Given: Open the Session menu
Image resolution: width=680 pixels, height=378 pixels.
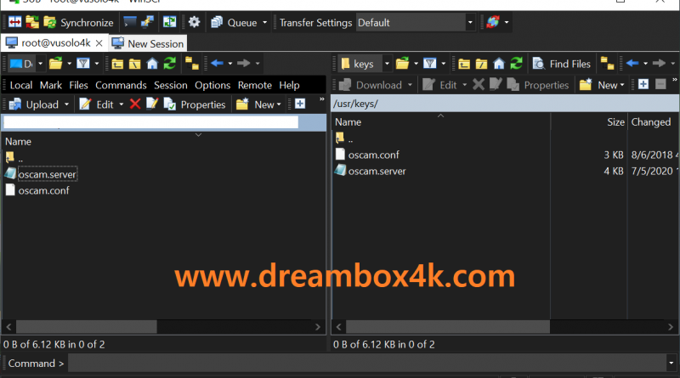Looking at the screenshot, I should click(171, 86).
